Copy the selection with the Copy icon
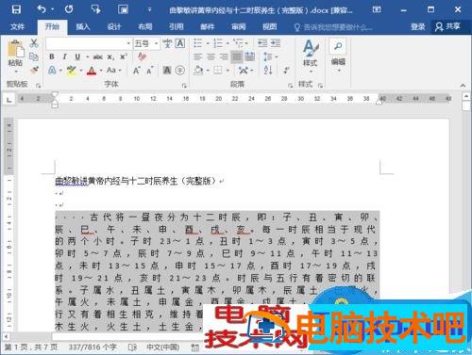 tap(34, 56)
